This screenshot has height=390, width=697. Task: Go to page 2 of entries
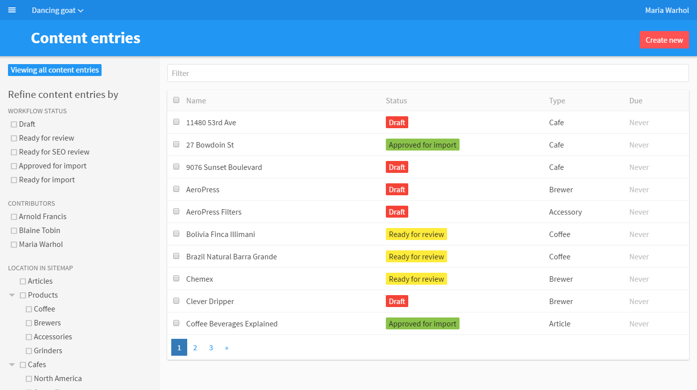[x=195, y=348]
